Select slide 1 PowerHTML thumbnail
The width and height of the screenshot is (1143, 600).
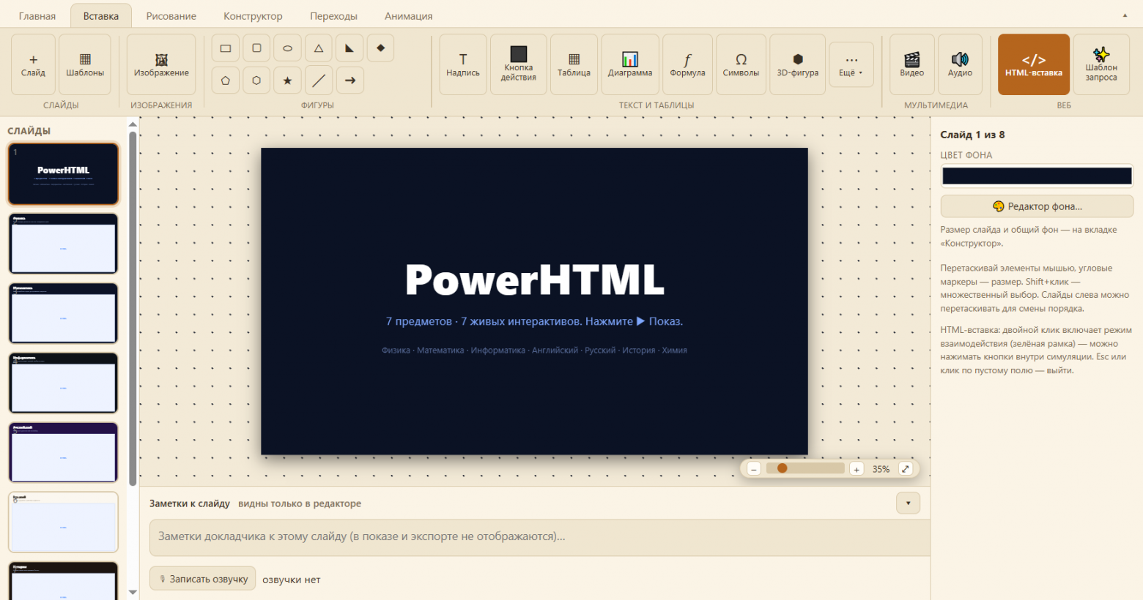point(64,173)
